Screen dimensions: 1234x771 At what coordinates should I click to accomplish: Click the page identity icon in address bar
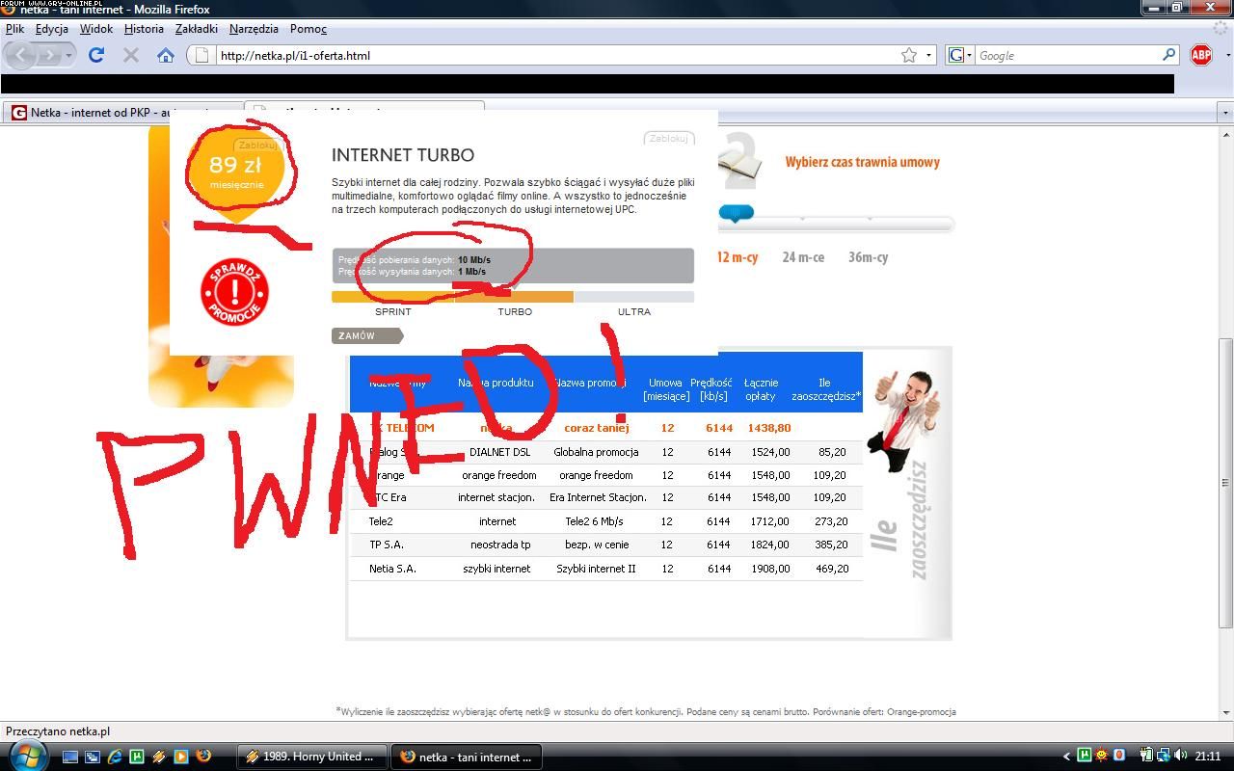202,55
